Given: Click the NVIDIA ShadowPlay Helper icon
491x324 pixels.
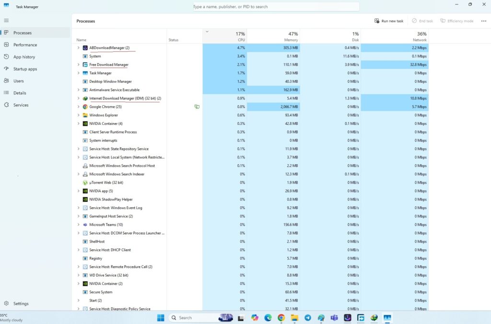Looking at the screenshot, I should click(x=85, y=200).
